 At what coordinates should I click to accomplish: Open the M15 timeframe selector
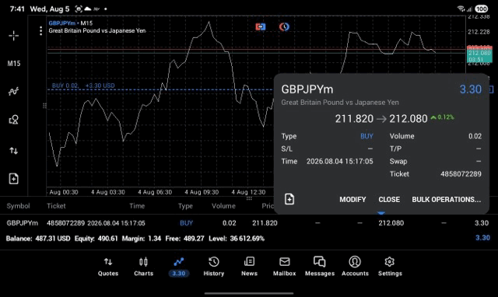14,64
